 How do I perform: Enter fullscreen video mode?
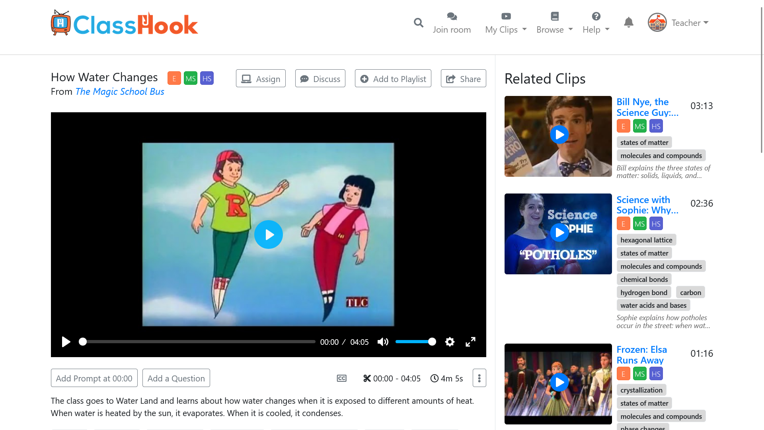point(470,342)
